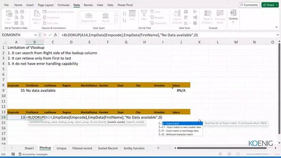Click the fx Insert Function icon
Viewport: 281px width, 158px height.
(55, 35)
